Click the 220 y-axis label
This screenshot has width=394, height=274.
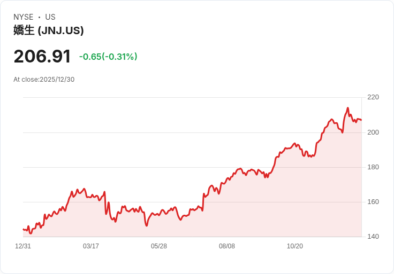pyautogui.click(x=373, y=97)
